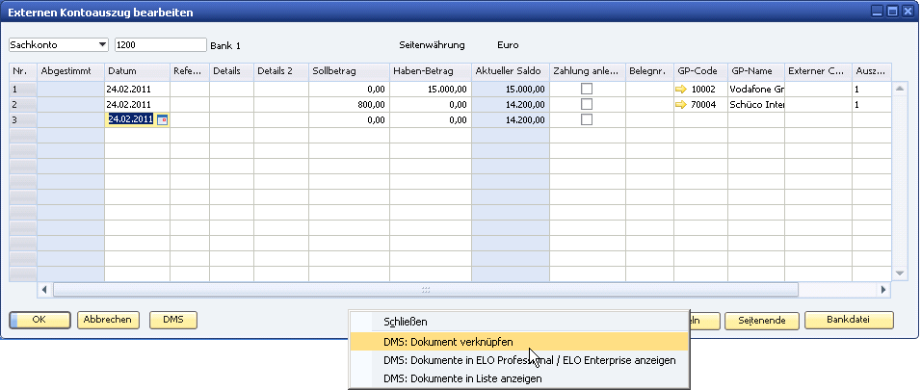Screen dimensions: 921x390
Task: Select DMS: Dokument verknüpfen
Action: pyautogui.click(x=518, y=342)
